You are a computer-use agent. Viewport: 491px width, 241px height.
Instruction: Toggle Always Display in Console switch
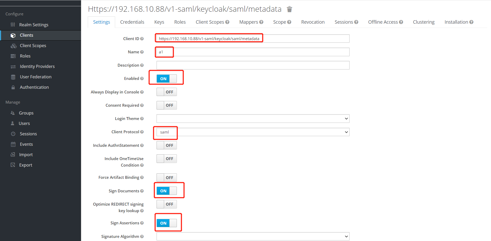tap(167, 92)
